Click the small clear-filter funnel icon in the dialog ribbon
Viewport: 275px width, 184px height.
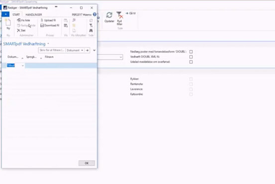point(91,25)
